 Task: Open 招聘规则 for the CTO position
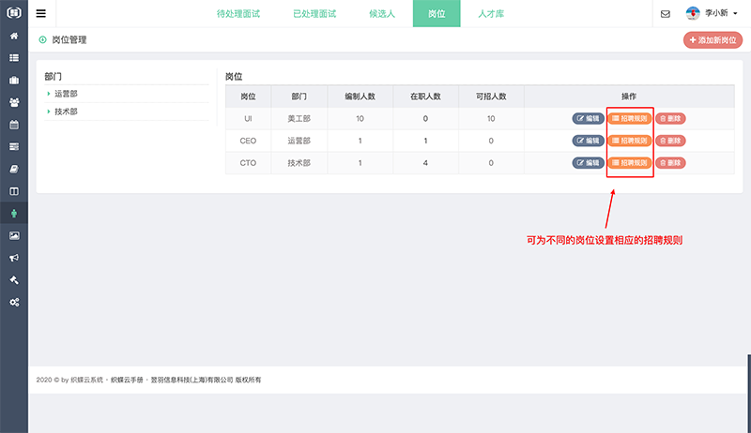629,163
